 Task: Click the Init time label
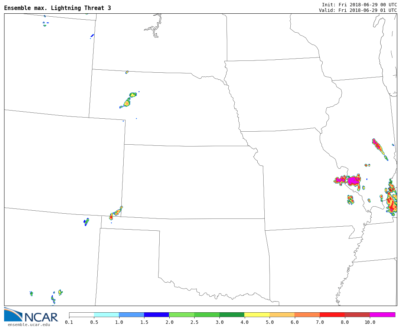359,4
